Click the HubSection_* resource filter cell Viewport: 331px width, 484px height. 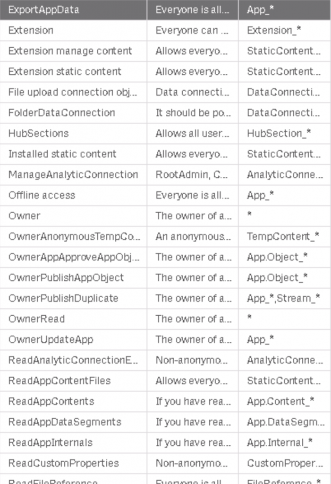[x=279, y=133]
